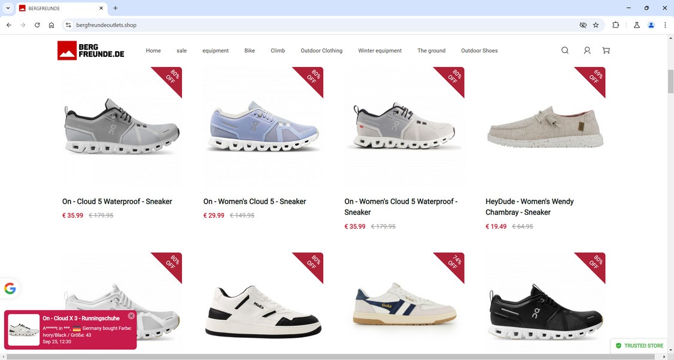Click the vertical page scrollbar thumb
This screenshot has height=360, width=674.
(670, 81)
